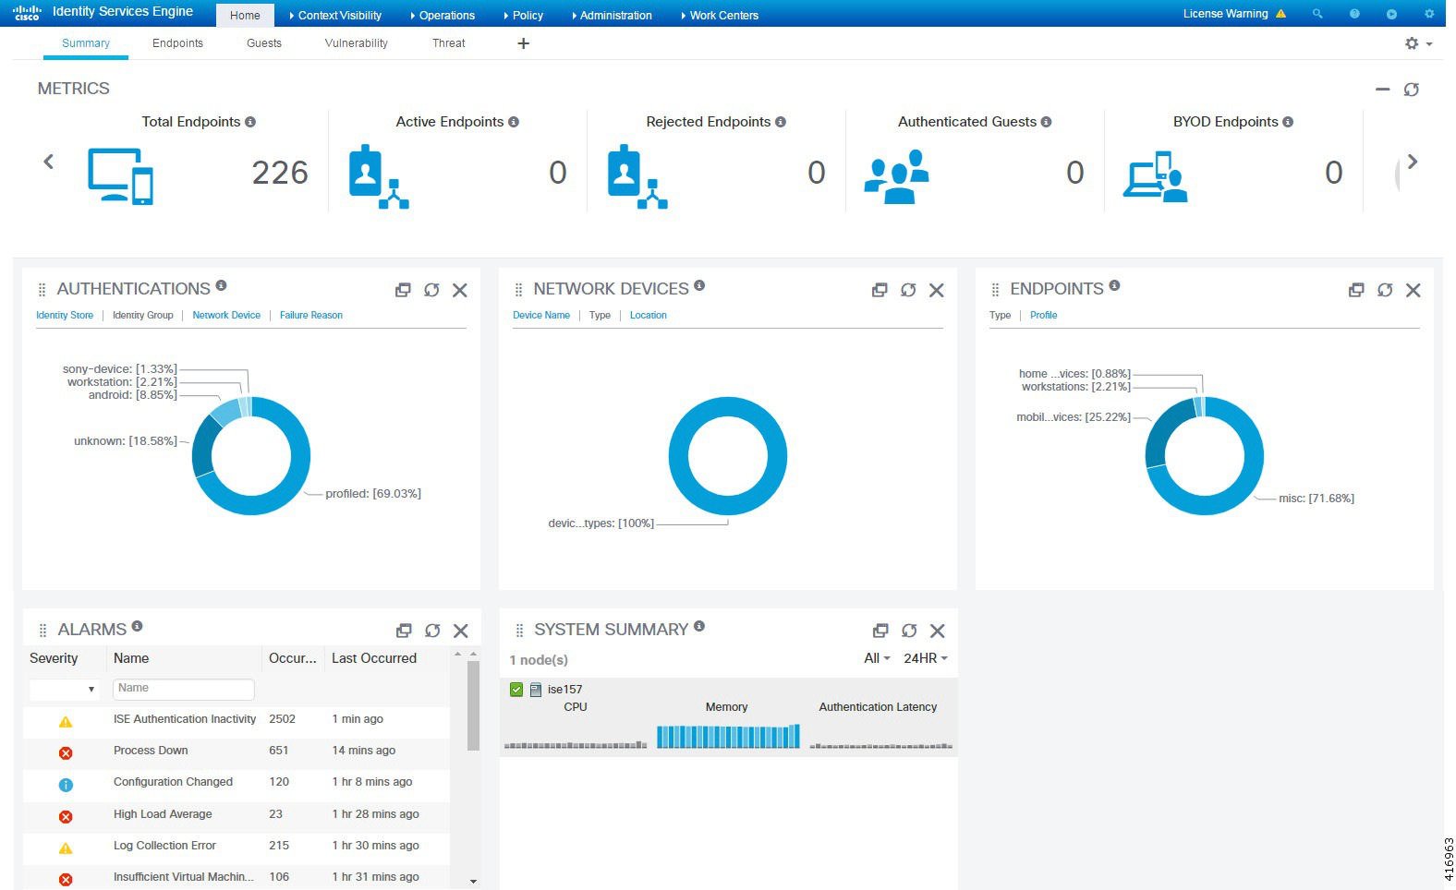Open the help question mark icon in header

pos(1354,14)
